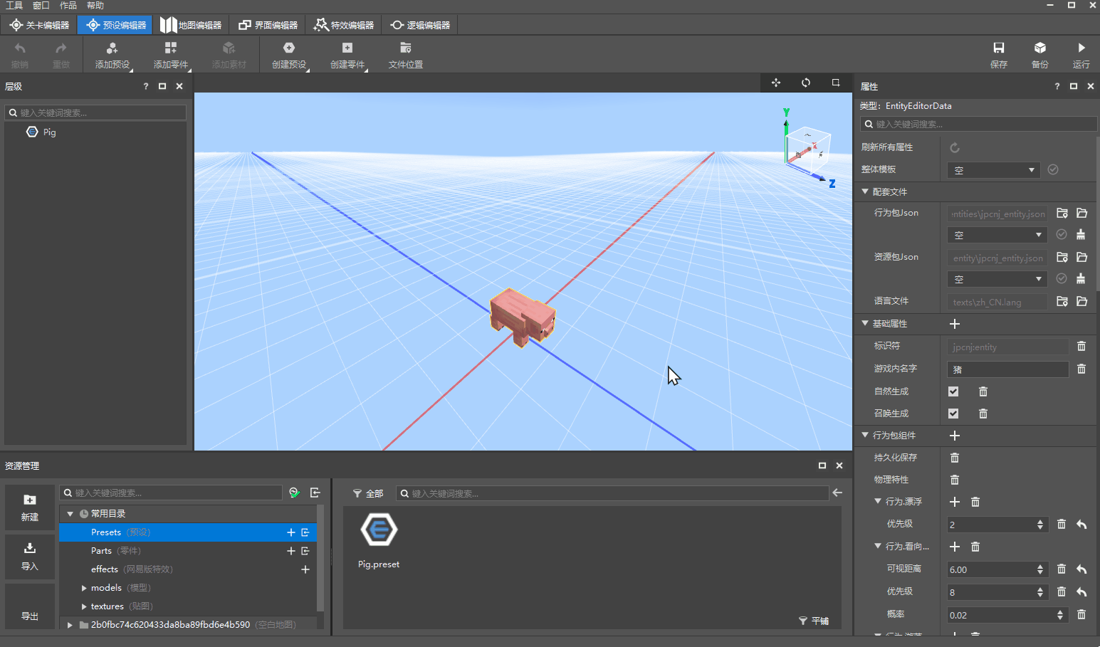Viewport: 1100px width, 647px height.
Task: Delete the 标识符 property with trash icon
Action: point(1081,347)
